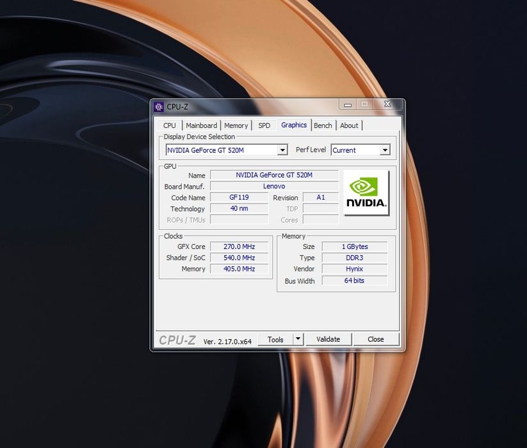Click the CPU-Z app icon in title bar

pos(159,107)
